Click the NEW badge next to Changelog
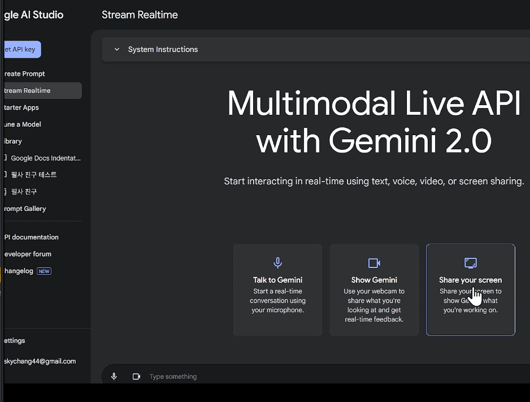530x402 pixels. [44, 271]
